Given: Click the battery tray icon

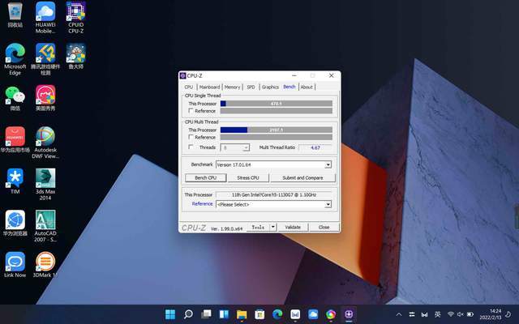Looking at the screenshot, I should tap(470, 314).
